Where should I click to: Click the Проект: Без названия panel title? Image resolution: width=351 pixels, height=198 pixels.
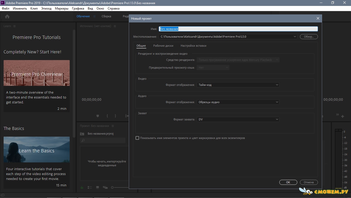coord(94,126)
